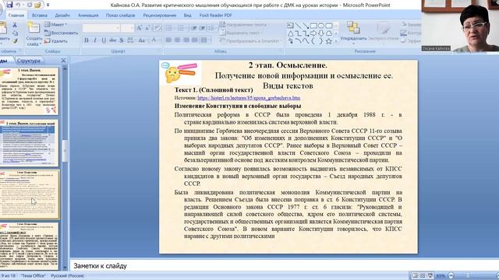Open the Главная ribbon tab

point(16,16)
